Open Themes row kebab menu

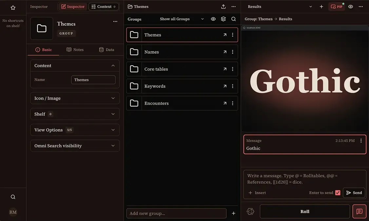pyautogui.click(x=232, y=35)
